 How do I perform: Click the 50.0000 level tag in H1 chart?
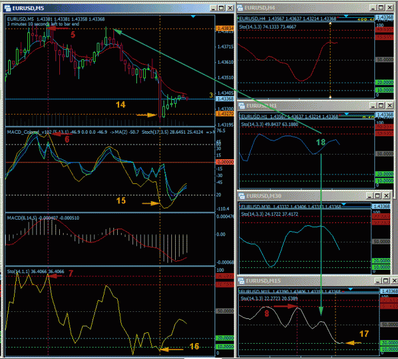(385, 154)
